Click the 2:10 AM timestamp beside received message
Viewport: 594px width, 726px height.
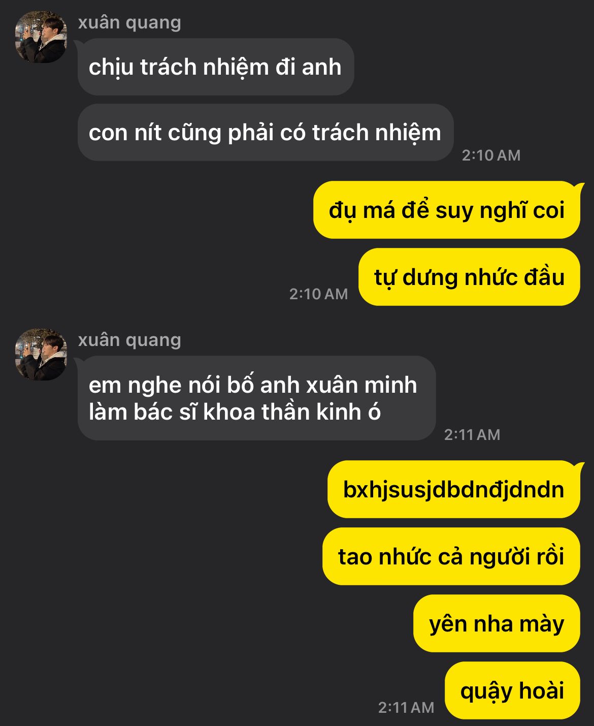[491, 155]
